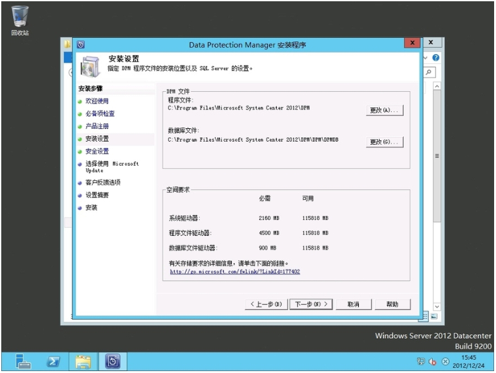Click the help question mark in background window
The height and width of the screenshot is (373, 496).
(x=435, y=58)
